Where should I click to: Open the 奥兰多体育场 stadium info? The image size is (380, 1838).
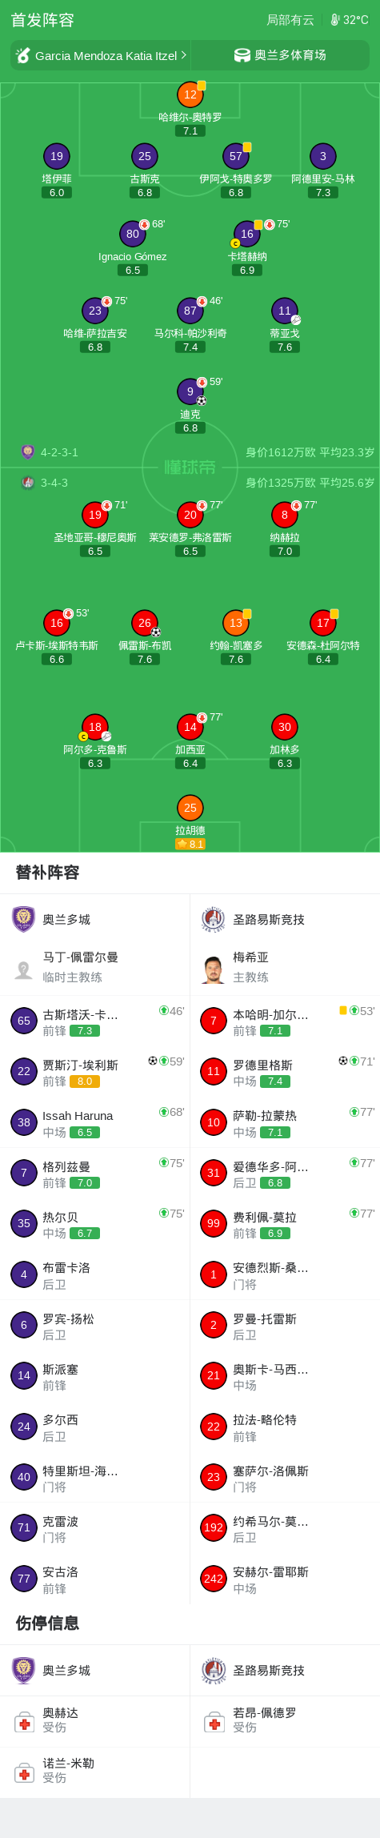(280, 55)
